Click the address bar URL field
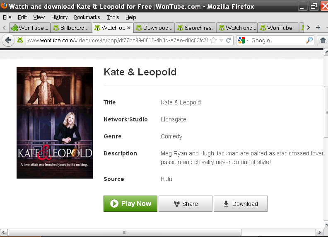The width and height of the screenshot is (328, 237). click(118, 40)
